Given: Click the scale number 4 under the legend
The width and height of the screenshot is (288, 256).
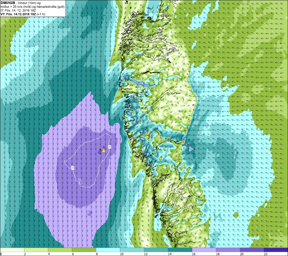Looking at the screenshot, I should [49, 254].
